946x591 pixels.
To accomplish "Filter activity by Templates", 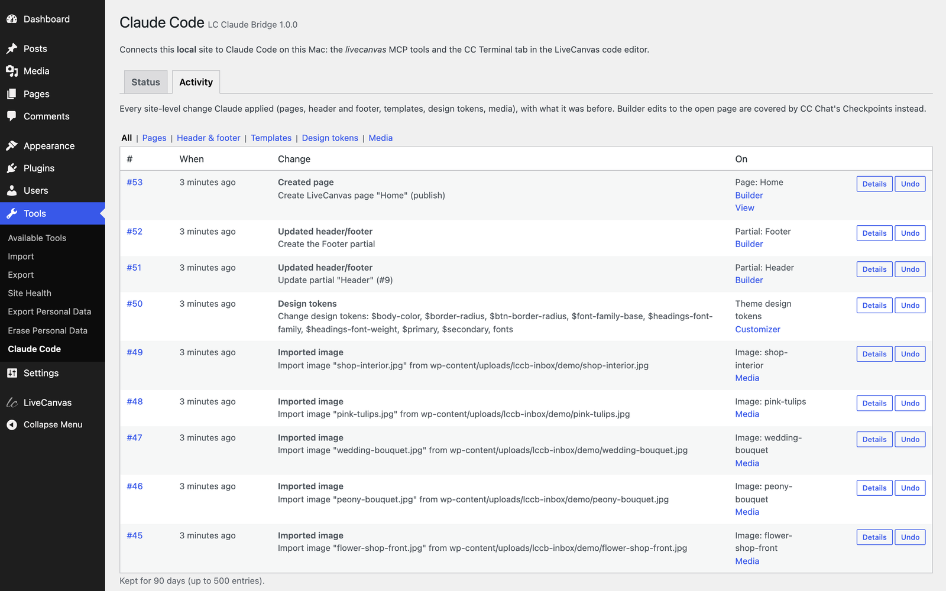I will pos(271,138).
